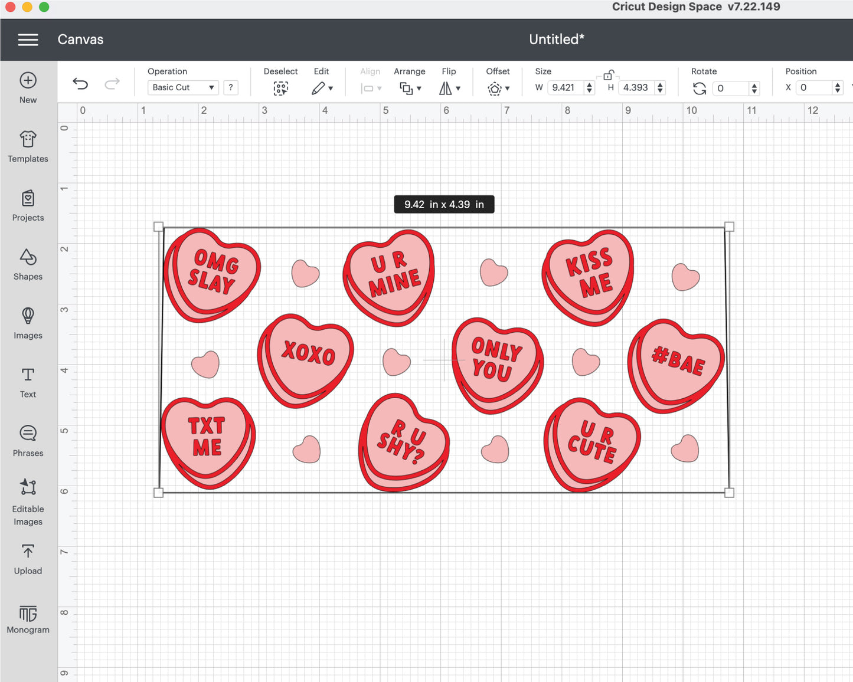Select the Text tool

[x=28, y=382]
